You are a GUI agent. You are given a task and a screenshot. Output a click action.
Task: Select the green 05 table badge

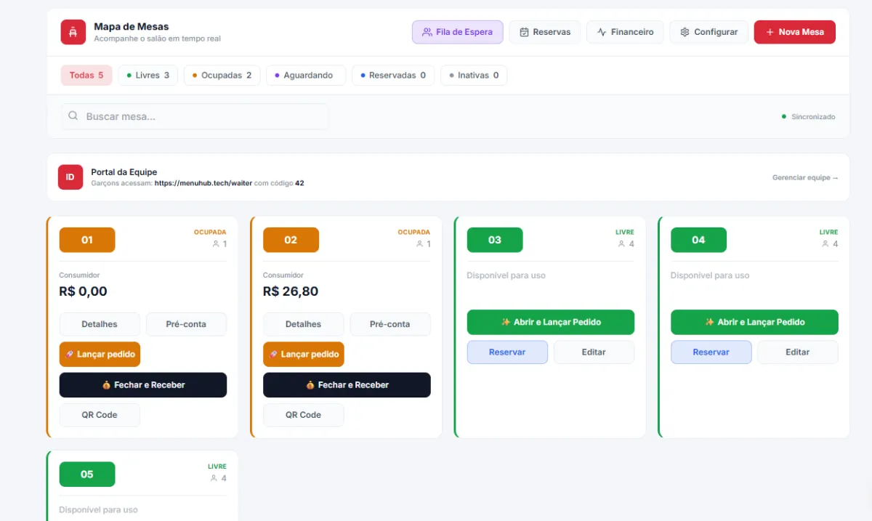[x=87, y=474]
